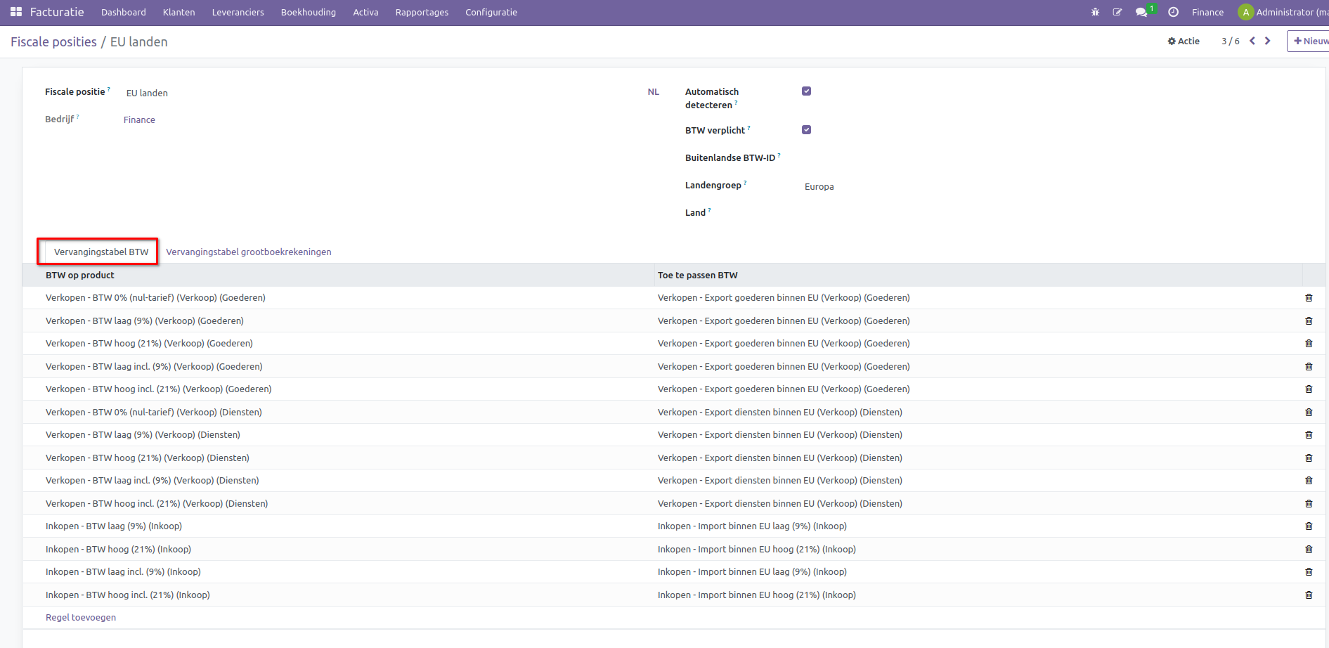Uncheck the BTW verplicht checkbox
Image resolution: width=1329 pixels, height=648 pixels.
[x=806, y=130]
